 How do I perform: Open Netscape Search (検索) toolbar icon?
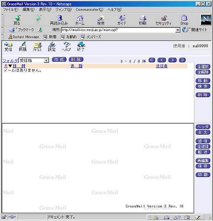101,20
